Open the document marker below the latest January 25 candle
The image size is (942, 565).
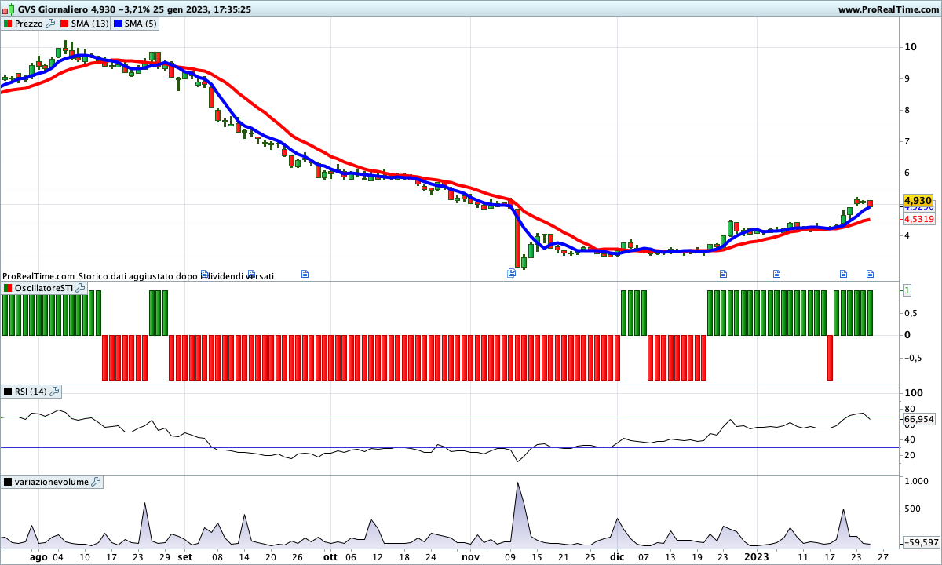870,273
